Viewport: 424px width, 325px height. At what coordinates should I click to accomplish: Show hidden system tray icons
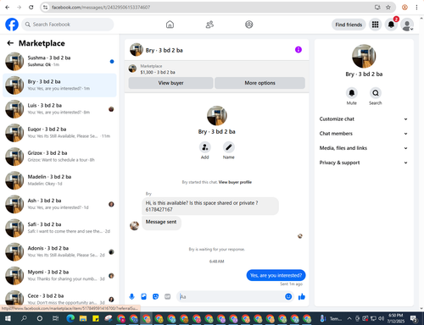pos(349,319)
